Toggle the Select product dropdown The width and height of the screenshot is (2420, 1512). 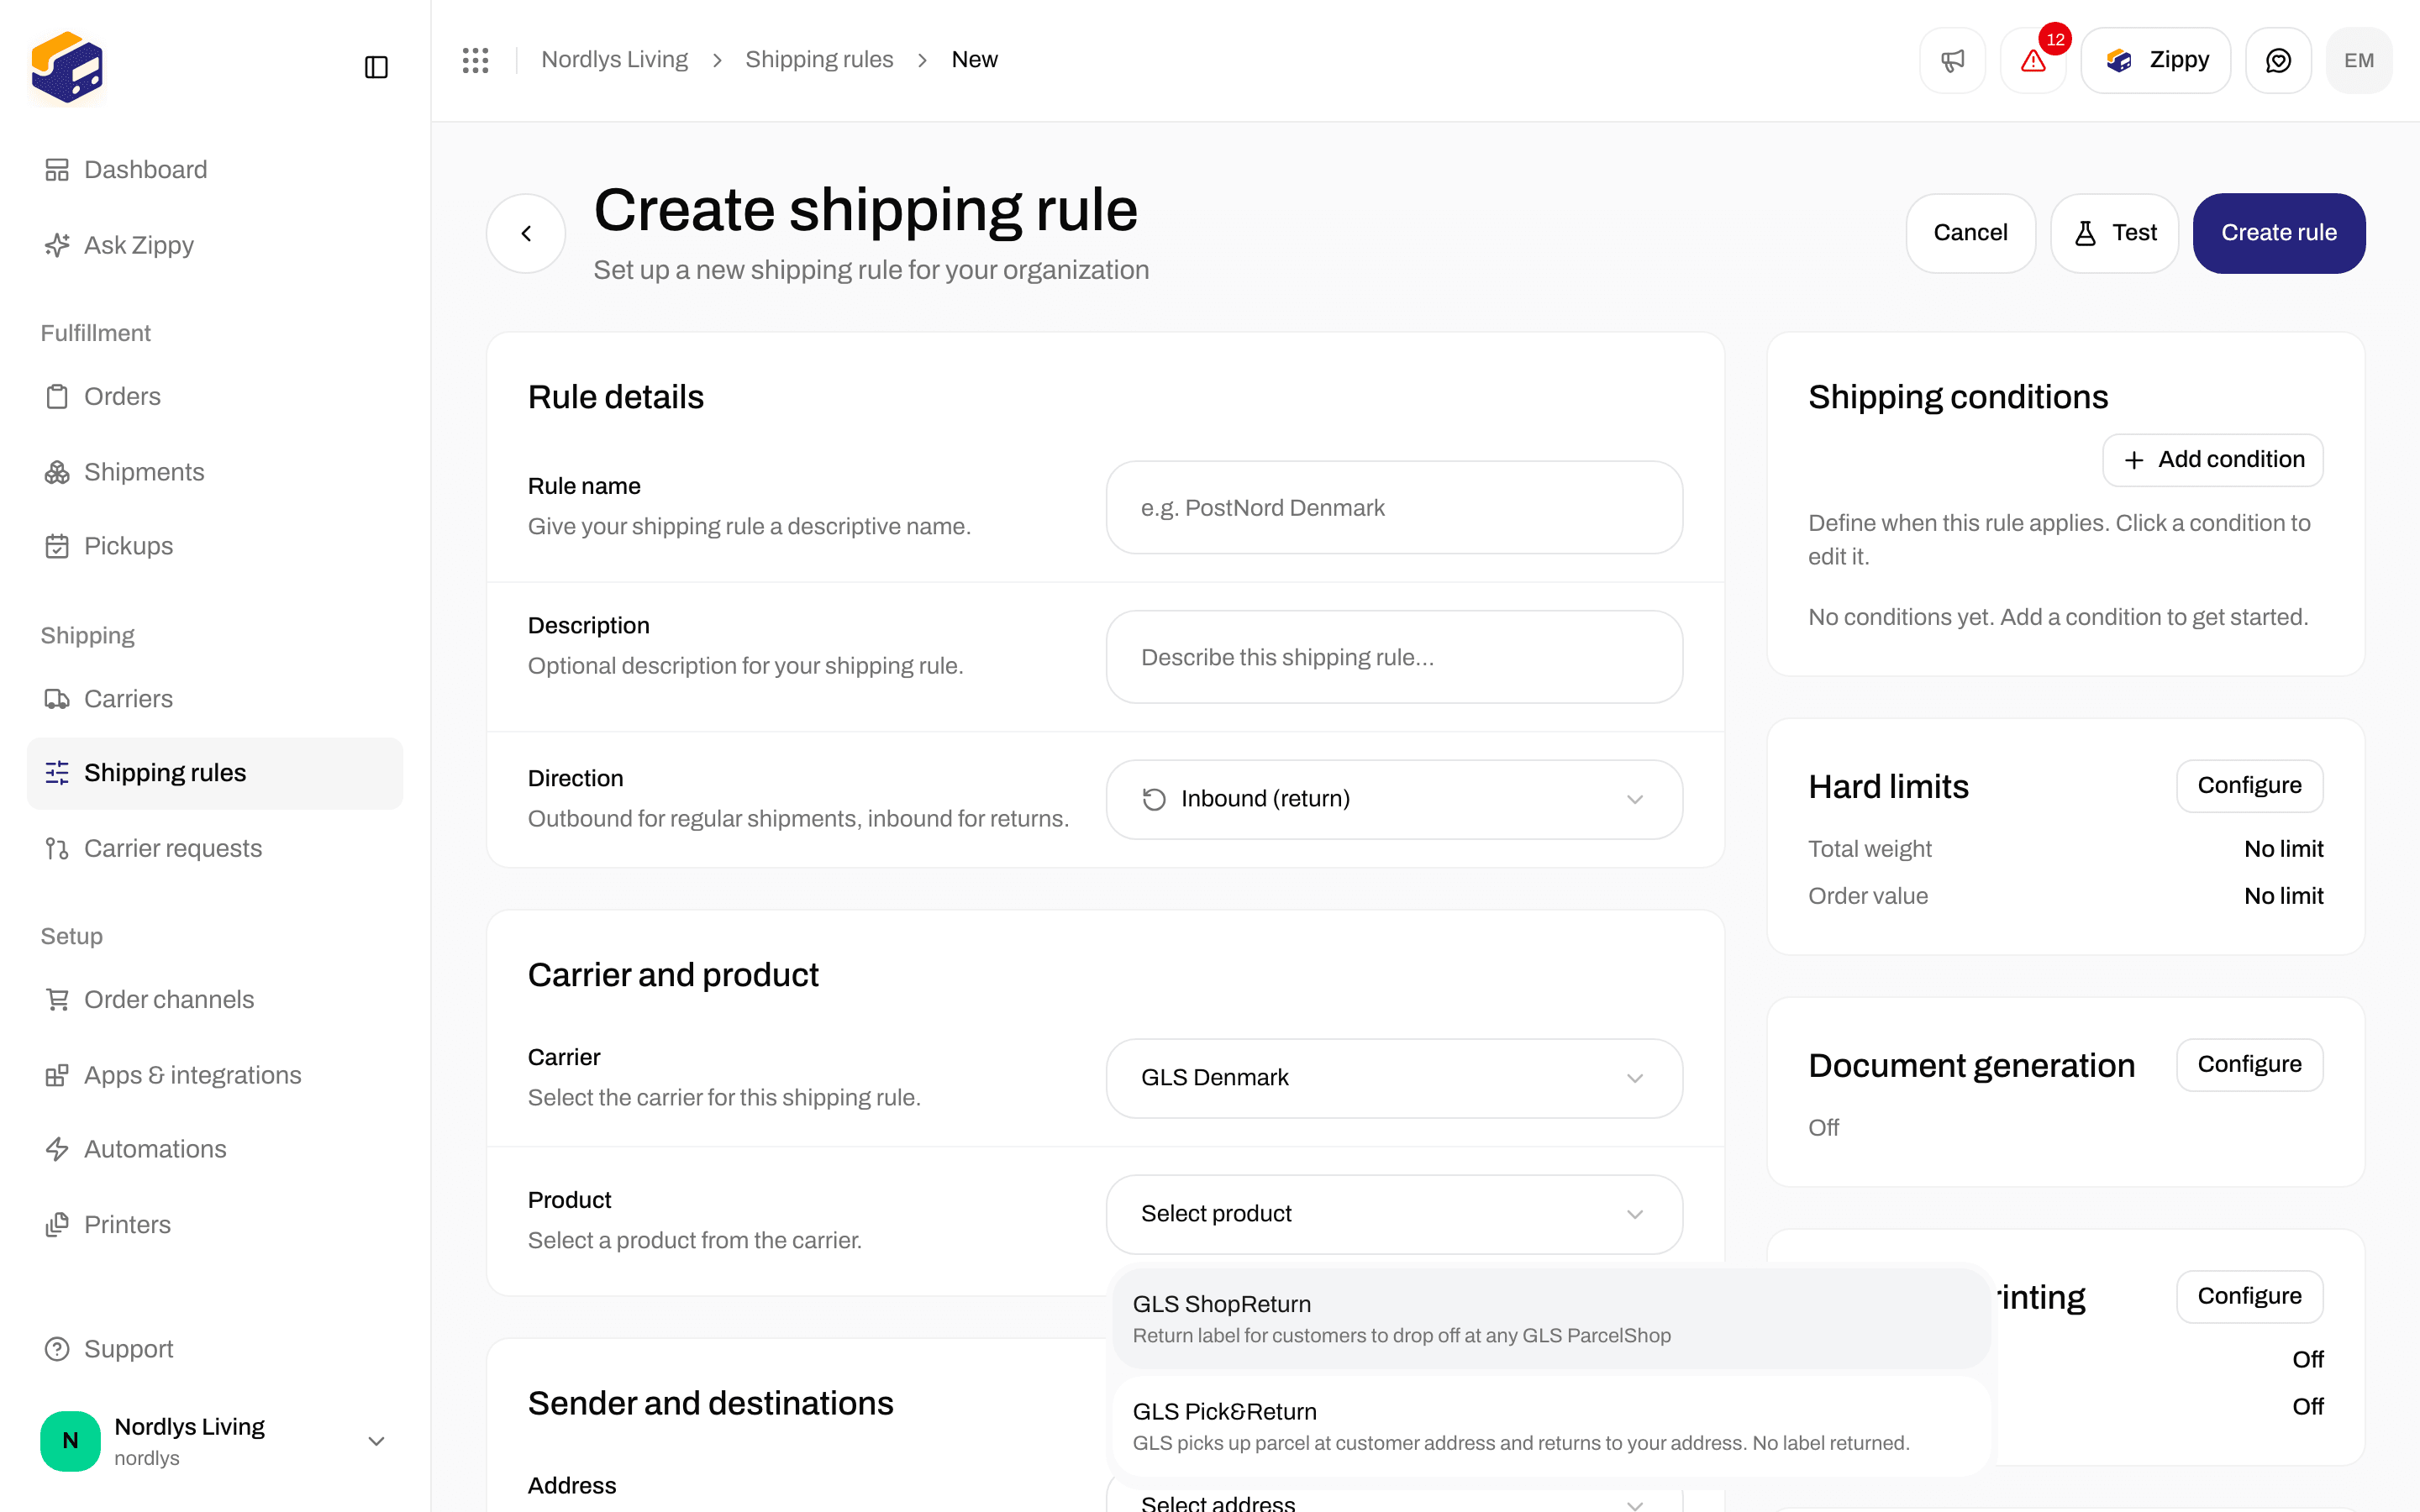tap(1394, 1214)
